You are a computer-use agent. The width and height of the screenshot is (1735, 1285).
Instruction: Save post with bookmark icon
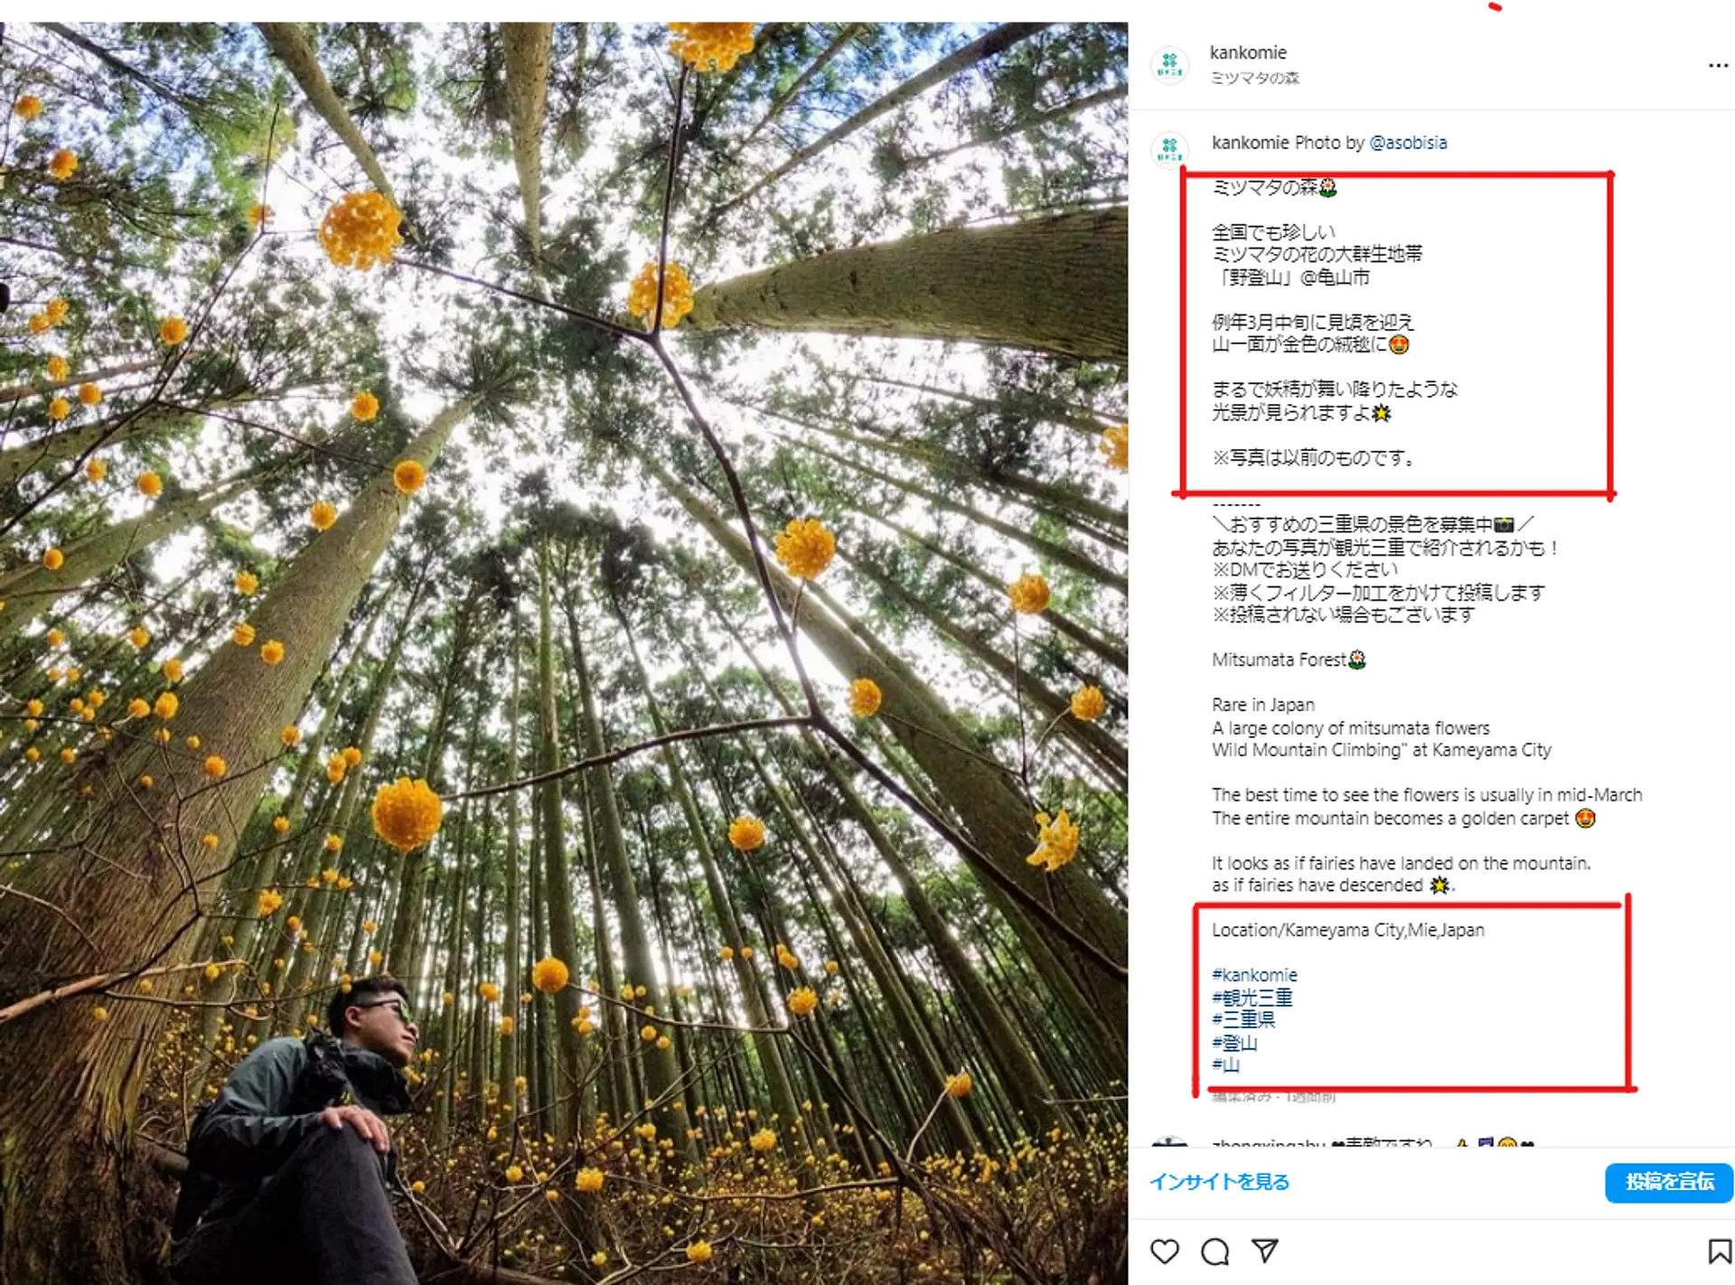pos(1719,1252)
